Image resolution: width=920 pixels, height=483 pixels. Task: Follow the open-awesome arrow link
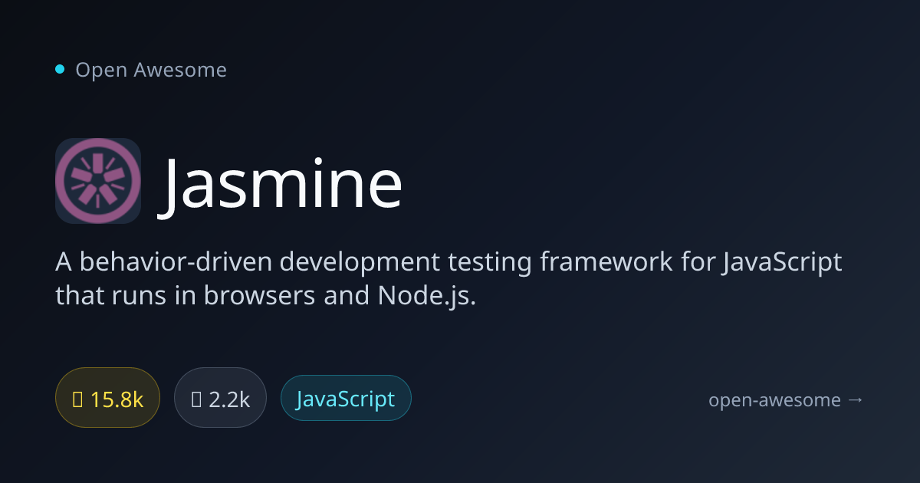pyautogui.click(x=786, y=399)
